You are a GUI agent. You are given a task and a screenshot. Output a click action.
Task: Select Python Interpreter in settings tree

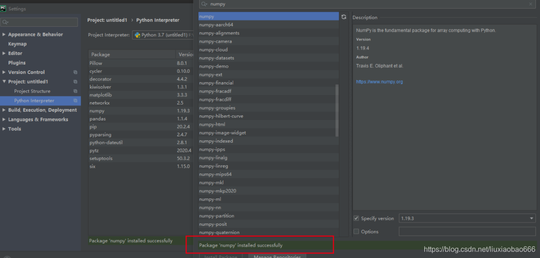pos(34,101)
